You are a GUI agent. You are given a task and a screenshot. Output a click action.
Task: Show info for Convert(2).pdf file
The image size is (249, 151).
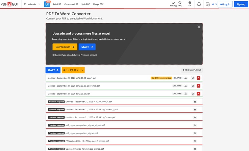pyautogui.click(x=193, y=86)
